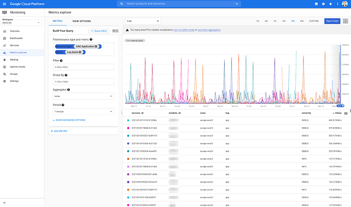Screen dimensions: 351x207
Task: Collapse the sidebar with bottom arrow
Action: (5, 203)
